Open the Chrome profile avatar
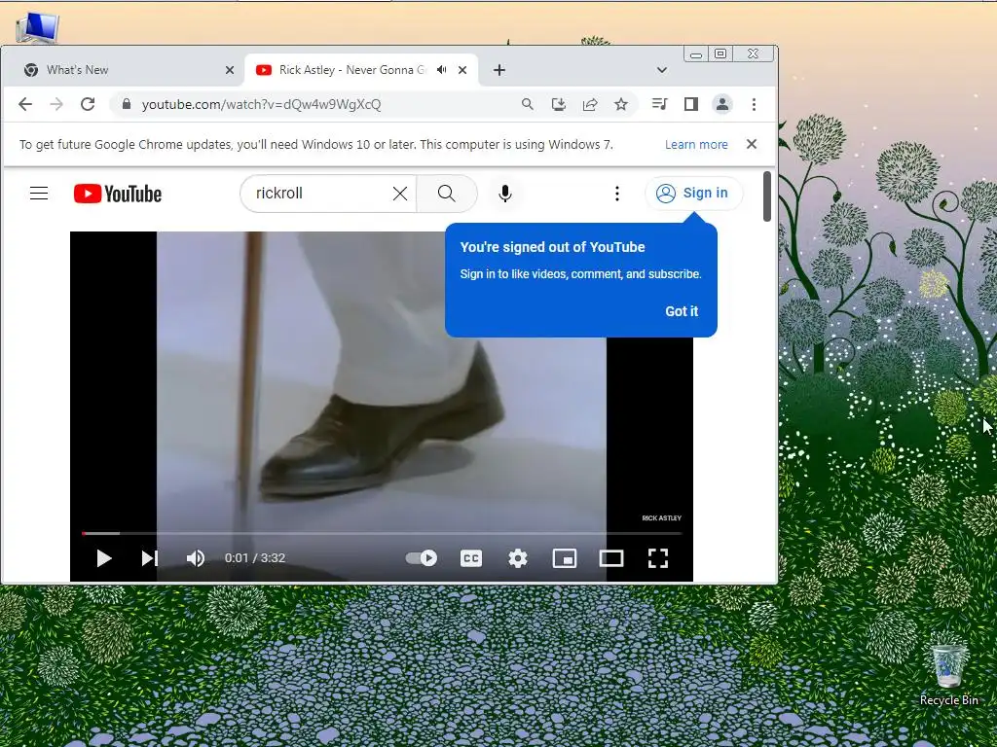997x747 pixels. click(x=722, y=104)
